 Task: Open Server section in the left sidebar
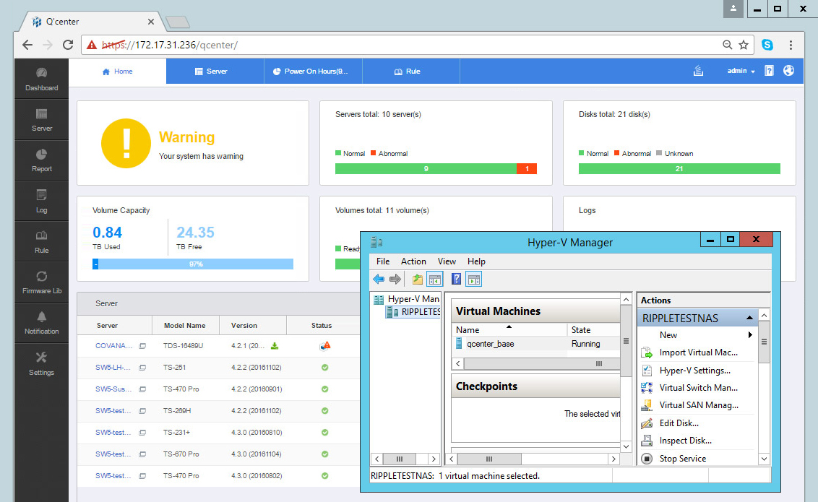pos(42,120)
